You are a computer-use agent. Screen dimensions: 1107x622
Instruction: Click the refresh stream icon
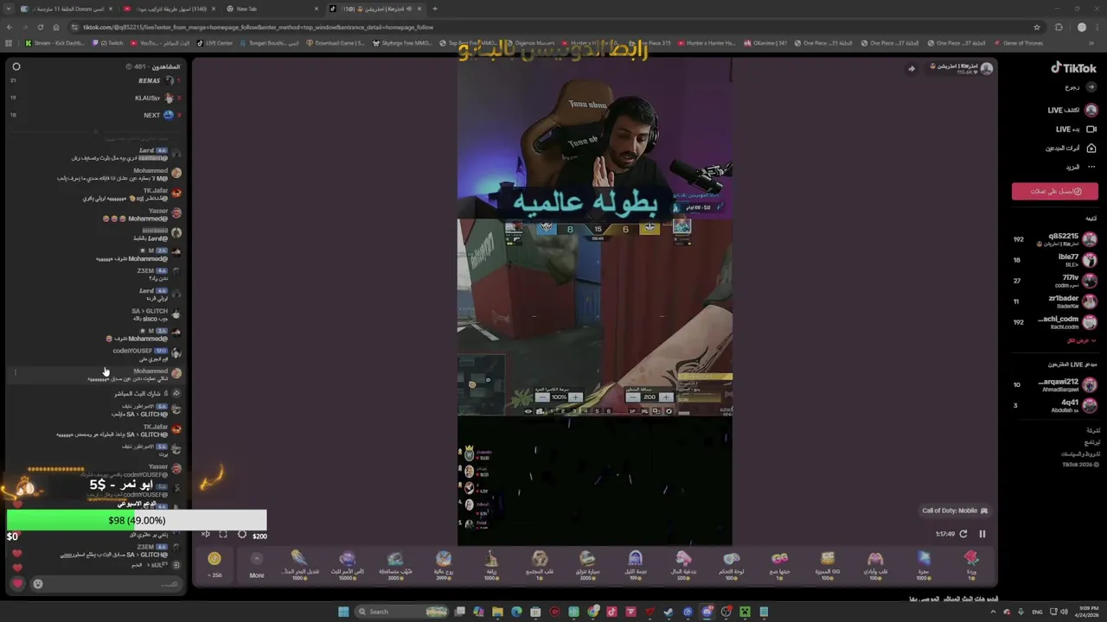(963, 534)
